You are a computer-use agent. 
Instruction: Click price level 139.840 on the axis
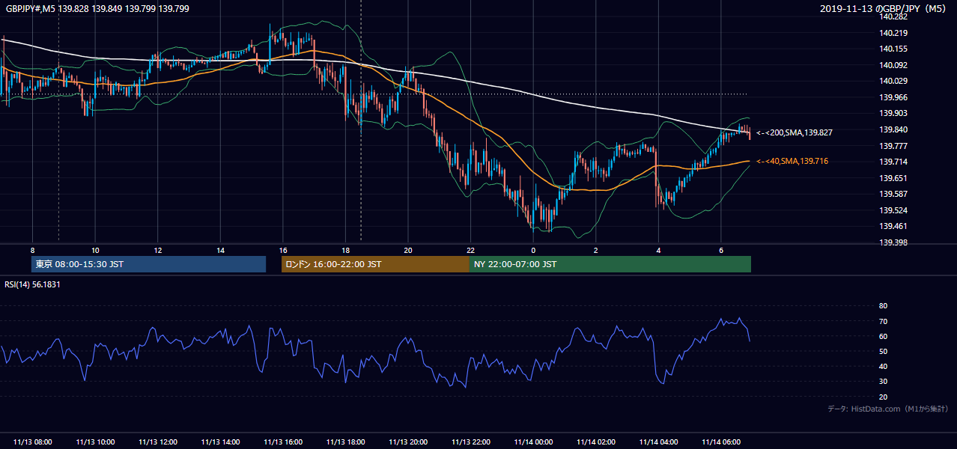[892, 129]
